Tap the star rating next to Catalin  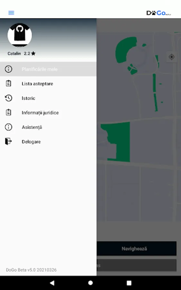click(x=30, y=53)
